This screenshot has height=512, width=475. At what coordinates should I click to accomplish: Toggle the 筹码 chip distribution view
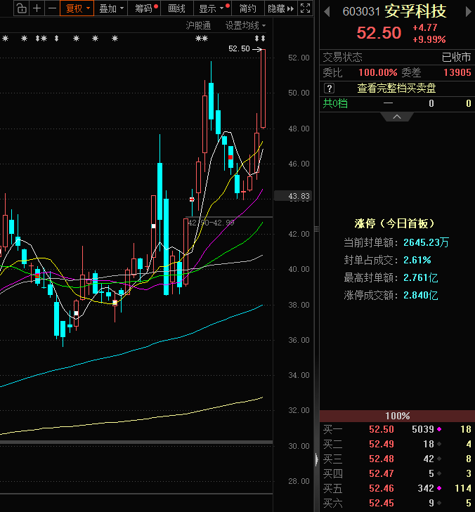(146, 8)
